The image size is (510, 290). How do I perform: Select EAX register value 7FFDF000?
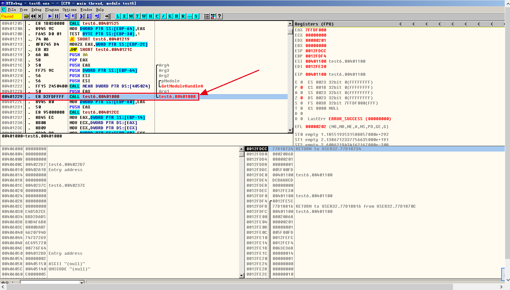316,30
